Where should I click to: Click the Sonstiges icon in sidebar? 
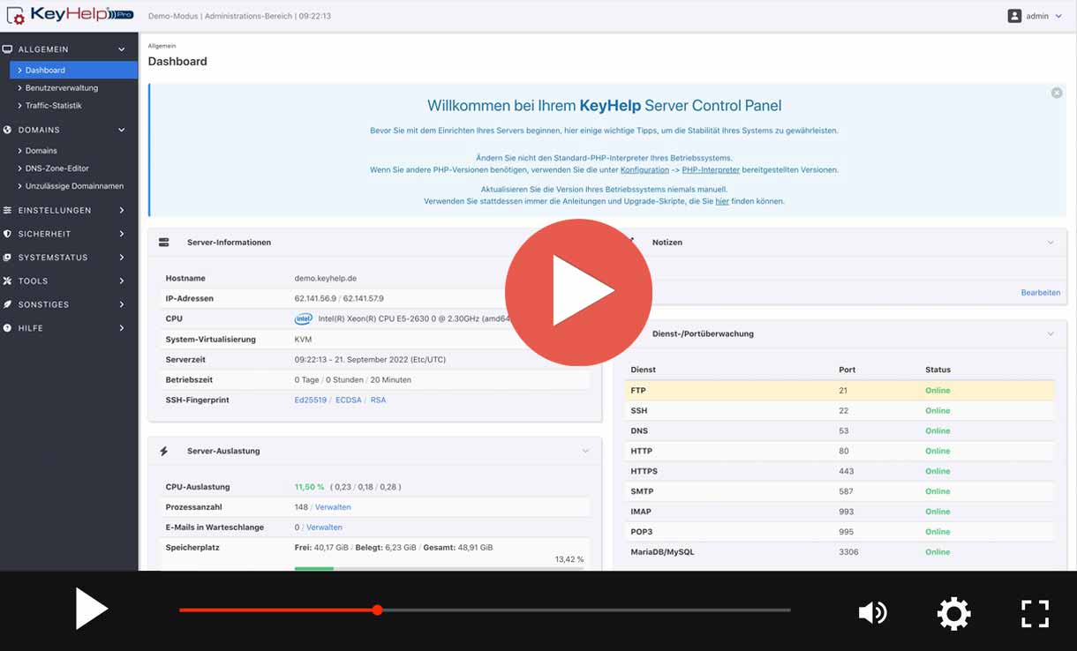(x=8, y=304)
